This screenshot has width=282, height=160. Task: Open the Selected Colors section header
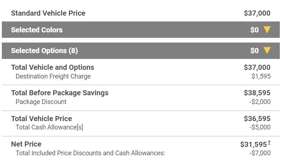(x=141, y=30)
